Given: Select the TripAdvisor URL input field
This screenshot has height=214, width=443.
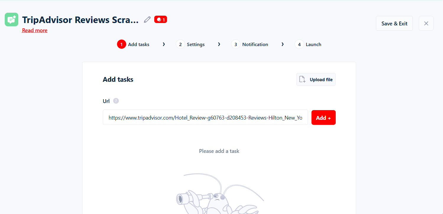Looking at the screenshot, I should point(205,117).
